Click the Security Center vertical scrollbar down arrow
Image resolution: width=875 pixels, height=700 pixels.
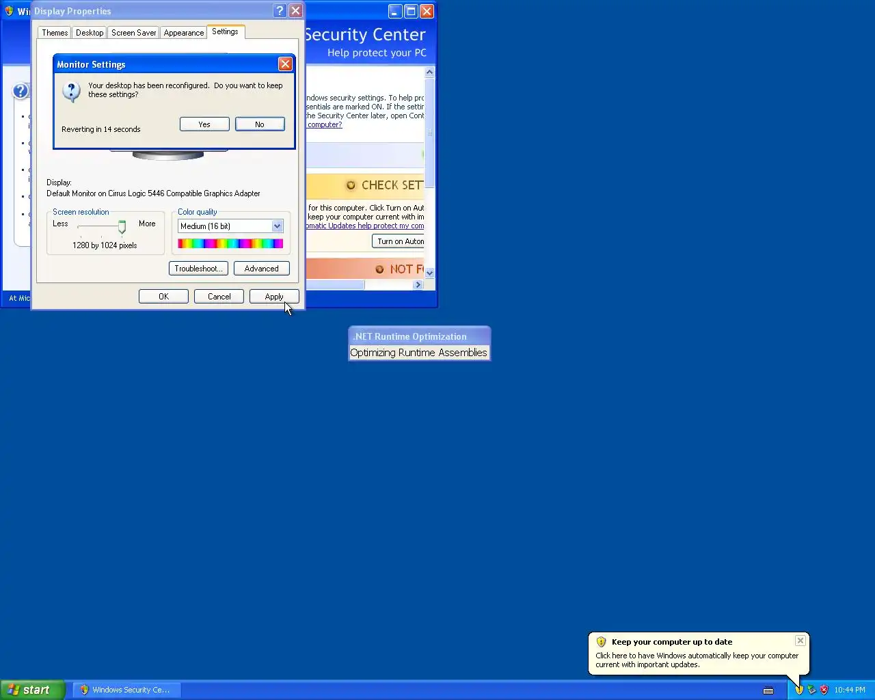(429, 273)
